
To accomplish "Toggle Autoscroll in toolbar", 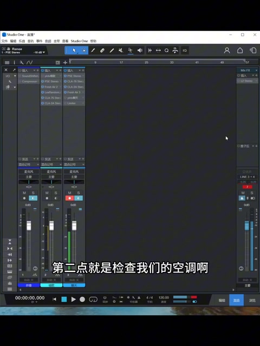I will pos(149,50).
